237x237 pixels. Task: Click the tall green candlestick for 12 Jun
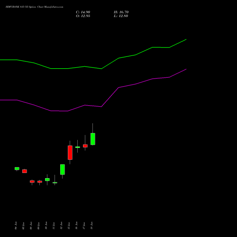tap(63, 170)
